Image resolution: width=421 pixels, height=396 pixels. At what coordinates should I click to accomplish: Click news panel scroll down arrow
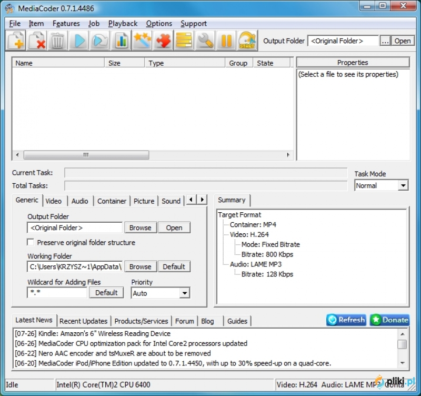coord(402,363)
